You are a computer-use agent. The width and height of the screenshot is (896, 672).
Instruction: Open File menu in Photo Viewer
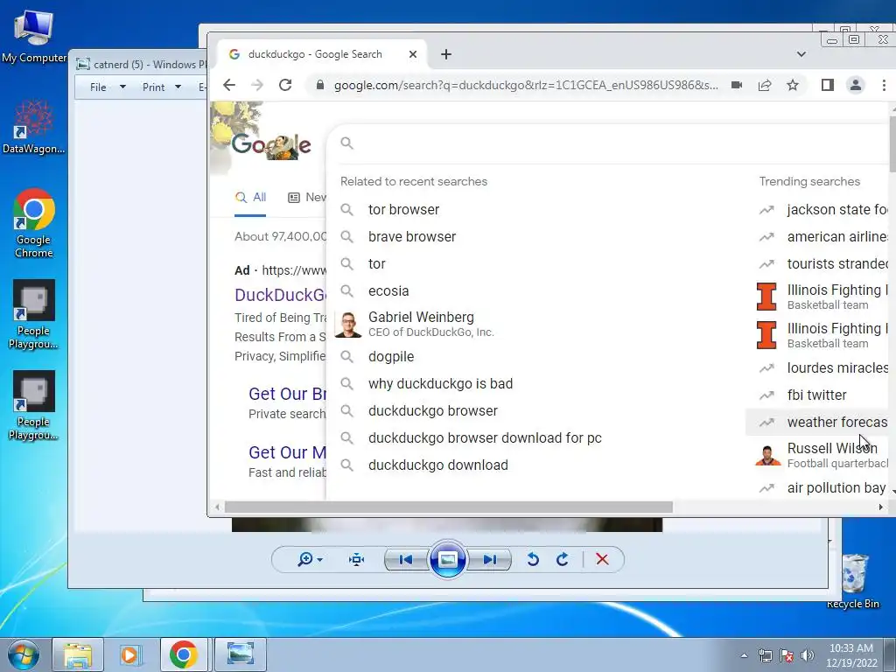[x=108, y=87]
